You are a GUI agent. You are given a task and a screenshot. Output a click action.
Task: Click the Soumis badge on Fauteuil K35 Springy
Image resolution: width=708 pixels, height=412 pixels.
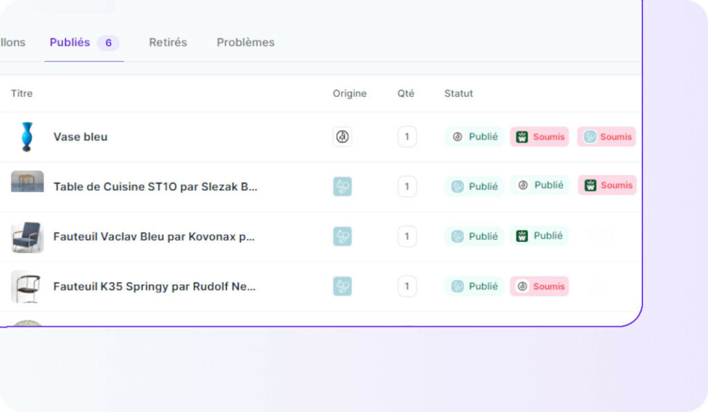coord(539,286)
